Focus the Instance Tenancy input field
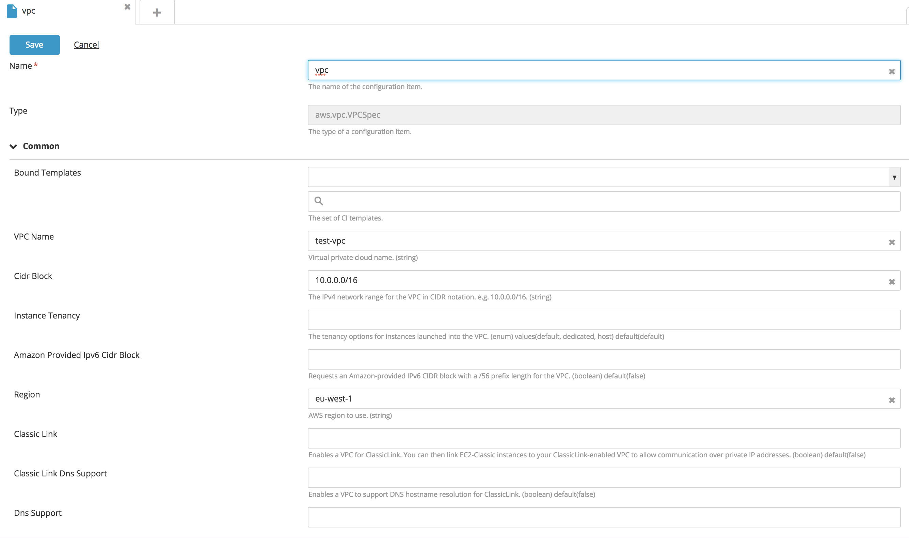Screen dimensions: 909x538 [x=604, y=320]
